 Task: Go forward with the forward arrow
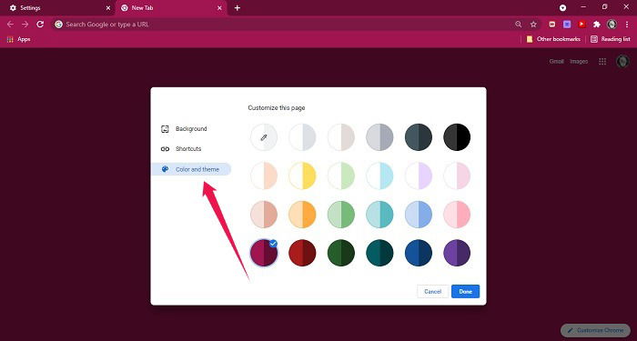[25, 25]
